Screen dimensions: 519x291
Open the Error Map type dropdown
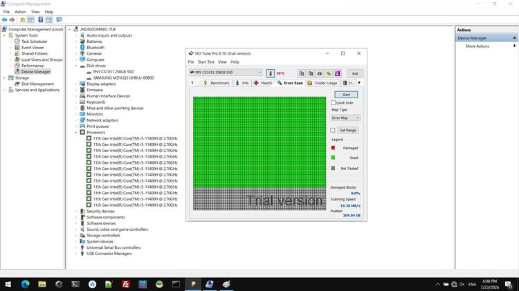pyautogui.click(x=345, y=118)
